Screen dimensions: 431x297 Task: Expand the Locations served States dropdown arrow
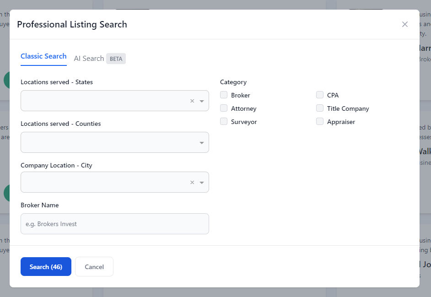click(x=202, y=101)
